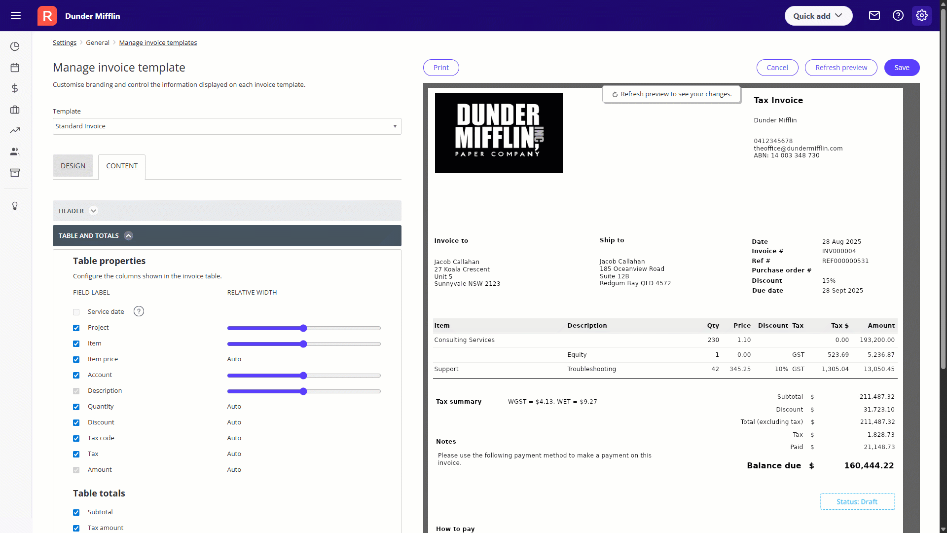Click the refresh icon in the preview notice
Screen dimensions: 947x533
click(615, 94)
